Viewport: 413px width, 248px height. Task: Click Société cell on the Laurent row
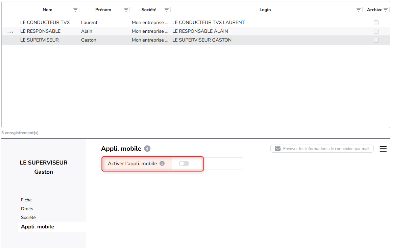point(150,23)
